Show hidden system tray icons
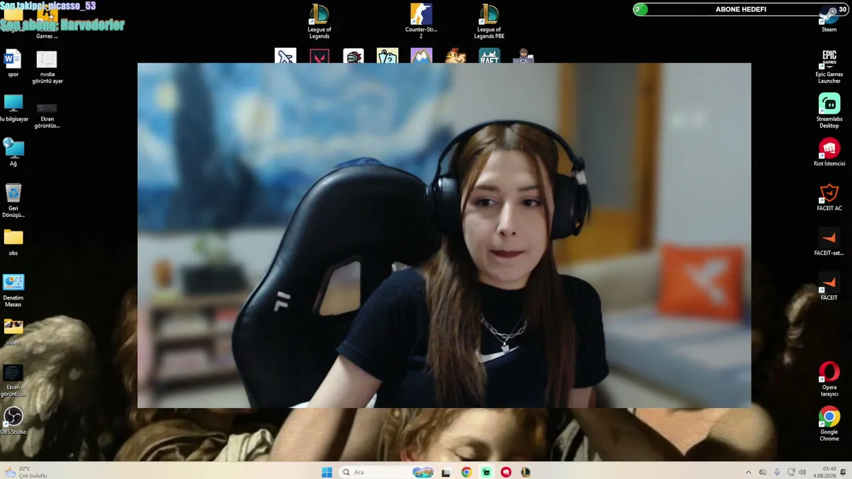The image size is (852, 479). click(x=748, y=472)
